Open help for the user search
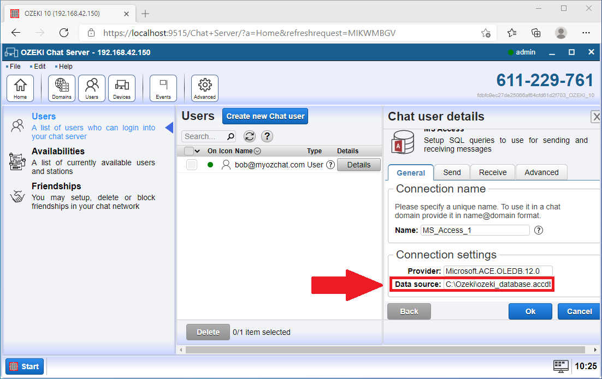The width and height of the screenshot is (602, 379). tap(267, 136)
